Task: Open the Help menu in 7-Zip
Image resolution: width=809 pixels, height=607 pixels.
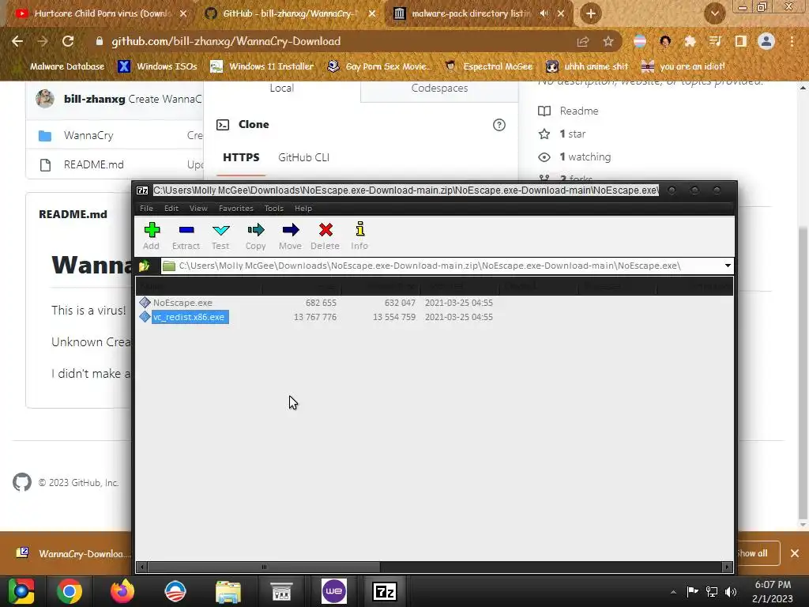Action: point(303,208)
